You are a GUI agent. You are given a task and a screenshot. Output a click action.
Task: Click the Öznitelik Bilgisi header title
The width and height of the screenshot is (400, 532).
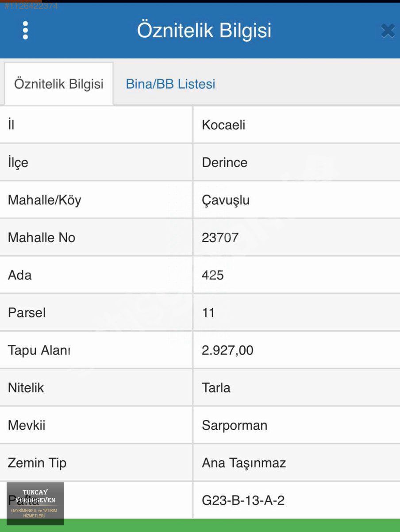pos(204,31)
